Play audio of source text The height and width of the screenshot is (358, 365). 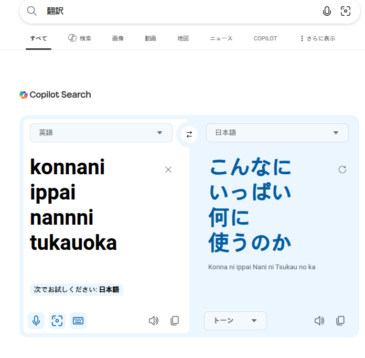click(153, 320)
